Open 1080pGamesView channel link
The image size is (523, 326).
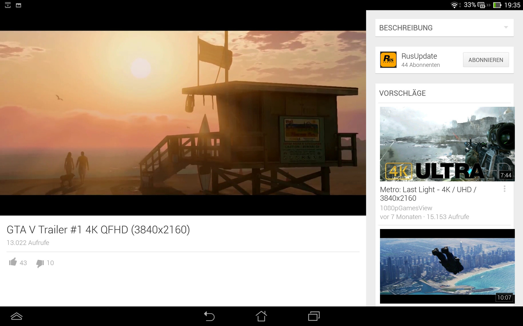(x=406, y=208)
